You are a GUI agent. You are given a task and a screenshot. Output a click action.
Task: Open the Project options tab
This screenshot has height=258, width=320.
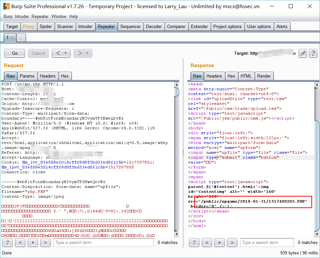[227, 27]
